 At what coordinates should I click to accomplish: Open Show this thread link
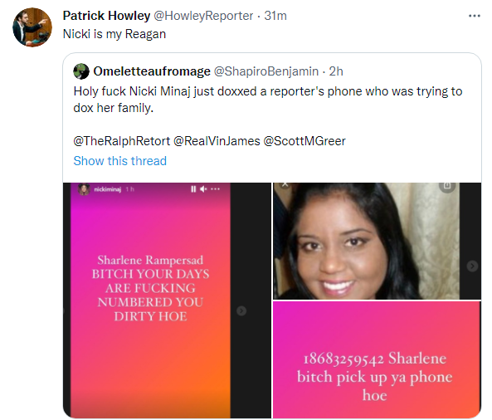pyautogui.click(x=119, y=161)
